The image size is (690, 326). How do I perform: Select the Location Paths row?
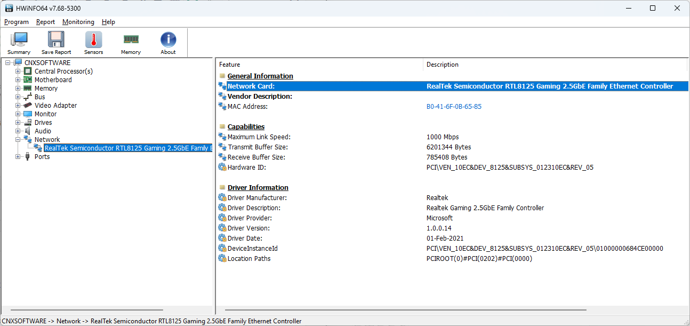tap(452, 259)
